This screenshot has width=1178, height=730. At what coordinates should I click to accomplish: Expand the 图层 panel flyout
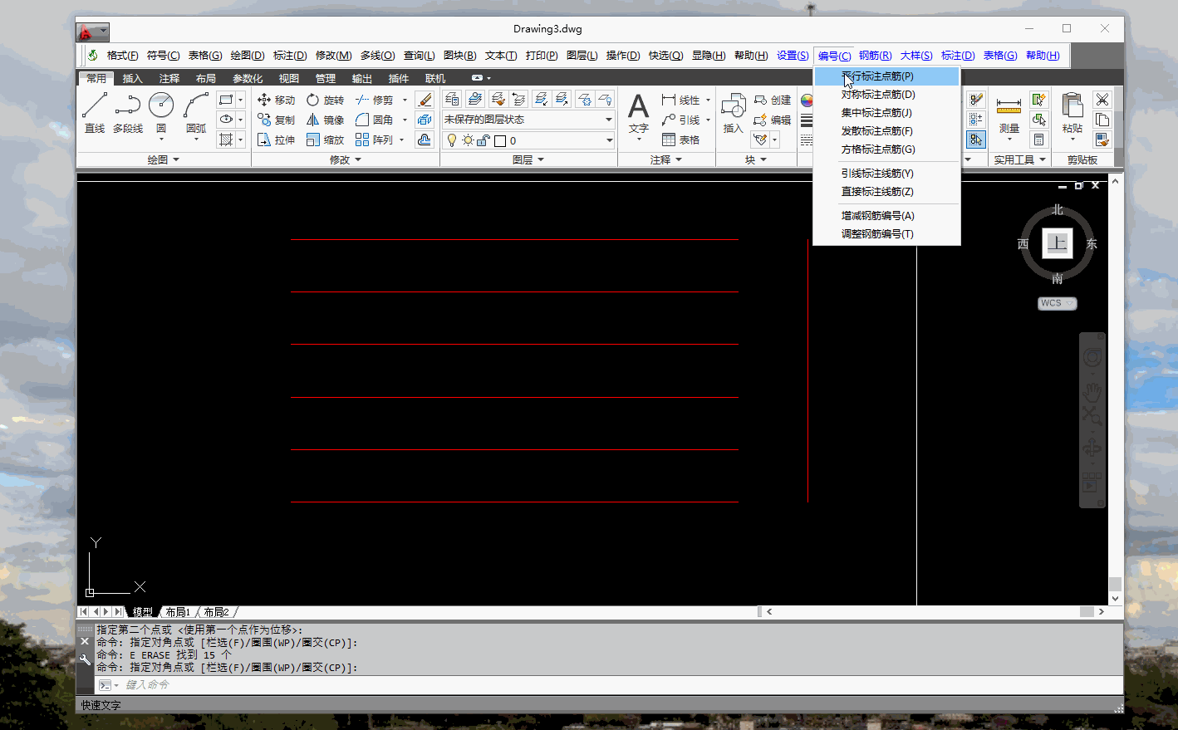pyautogui.click(x=528, y=159)
